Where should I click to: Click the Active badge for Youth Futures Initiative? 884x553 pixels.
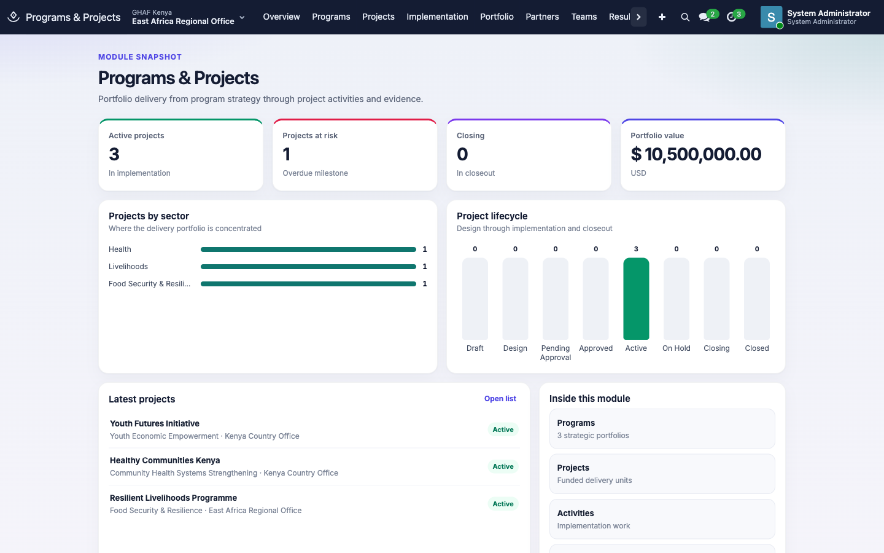click(x=503, y=429)
